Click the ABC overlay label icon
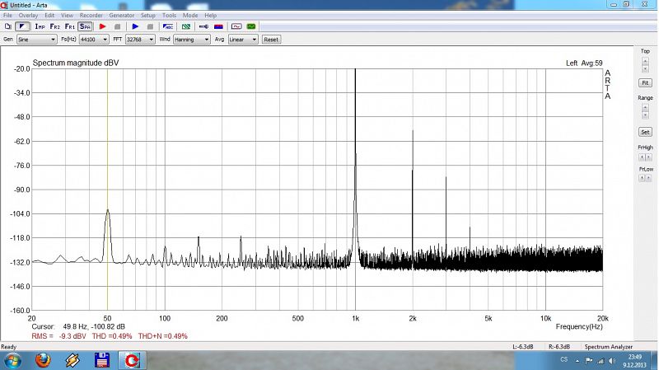659x370 pixels. coord(168,26)
